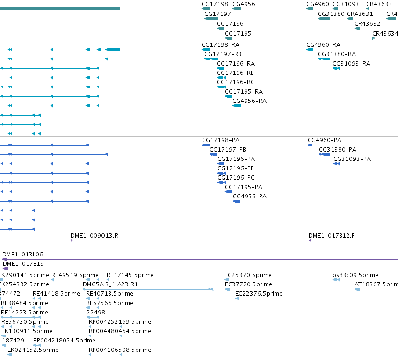
Task: Select the CR43632 gene label
Action: tap(367, 23)
